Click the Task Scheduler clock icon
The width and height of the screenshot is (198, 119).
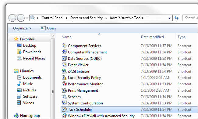tap(64, 110)
